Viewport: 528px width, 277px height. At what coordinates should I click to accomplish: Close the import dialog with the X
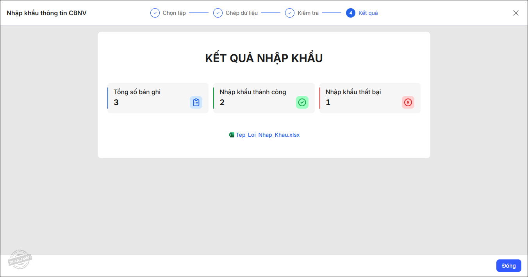coord(516,13)
